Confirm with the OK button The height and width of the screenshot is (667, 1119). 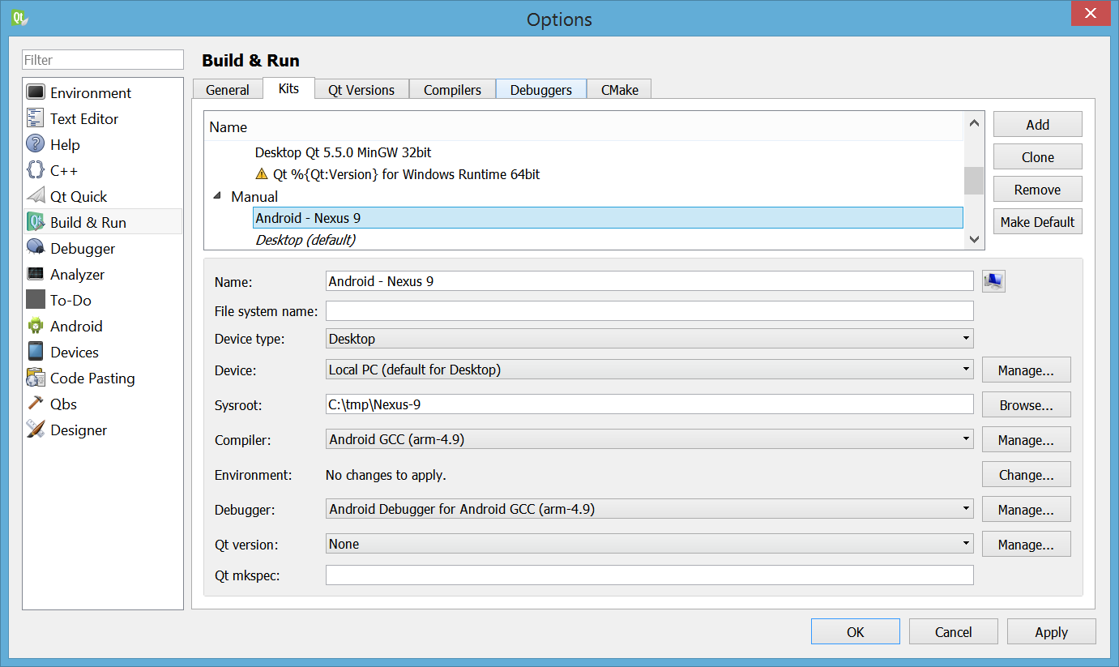(x=856, y=631)
